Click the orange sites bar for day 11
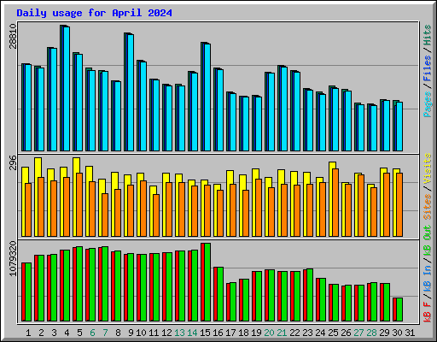This screenshot has width=437, height=342. 156,215
